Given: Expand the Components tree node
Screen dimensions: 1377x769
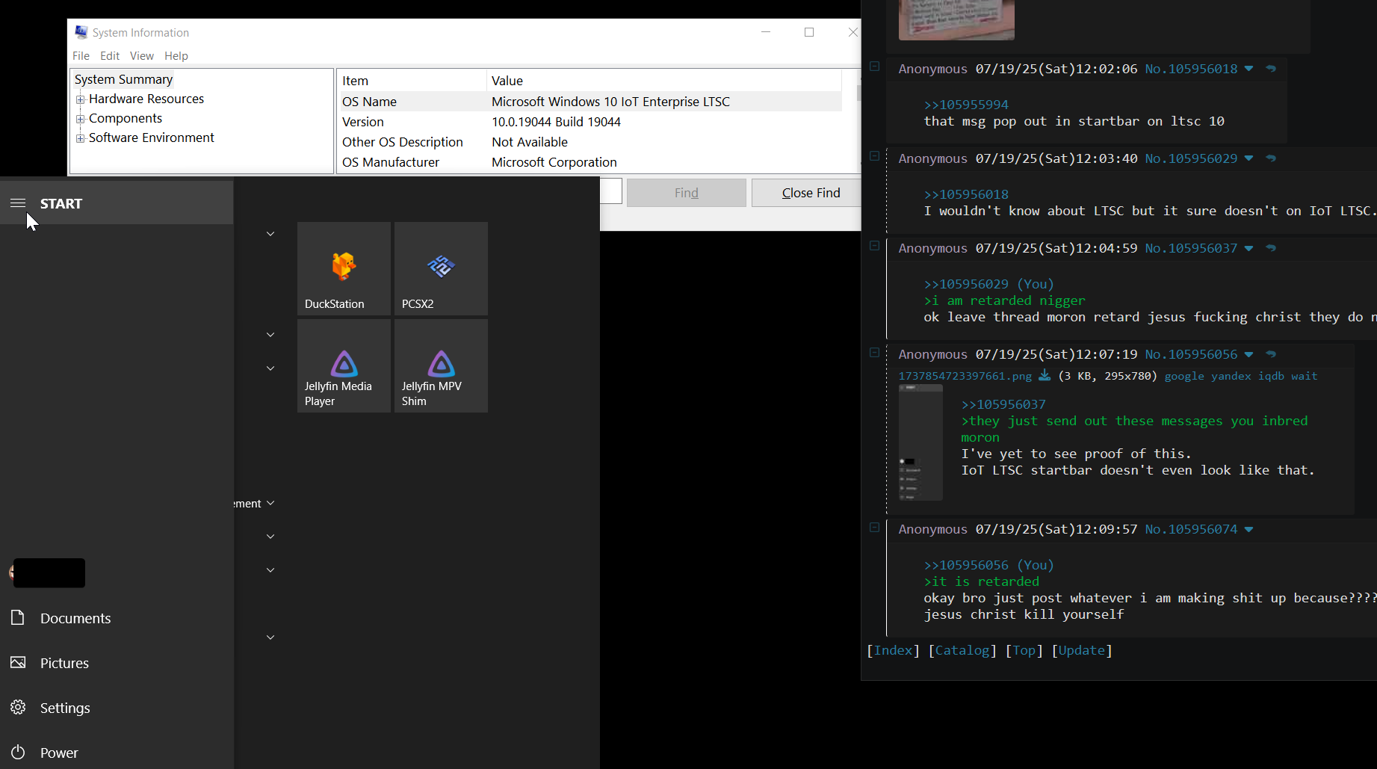Looking at the screenshot, I should 80,119.
